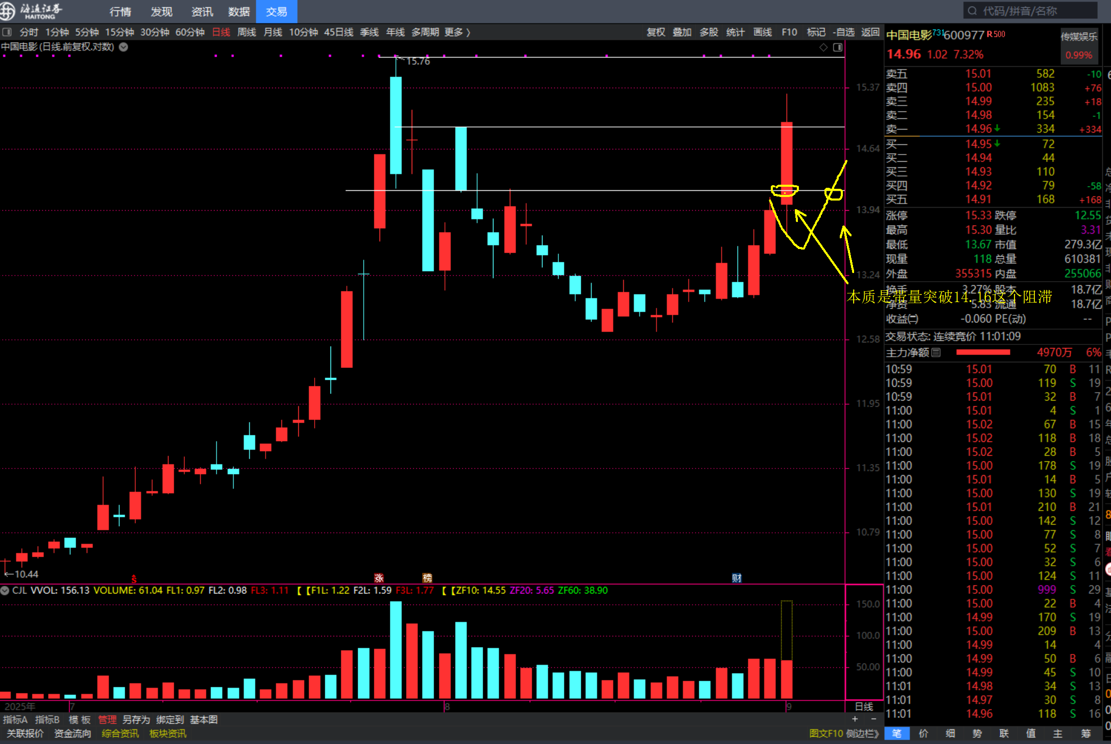Click the 榜 marker below the candles
1111x744 pixels.
[x=428, y=578]
